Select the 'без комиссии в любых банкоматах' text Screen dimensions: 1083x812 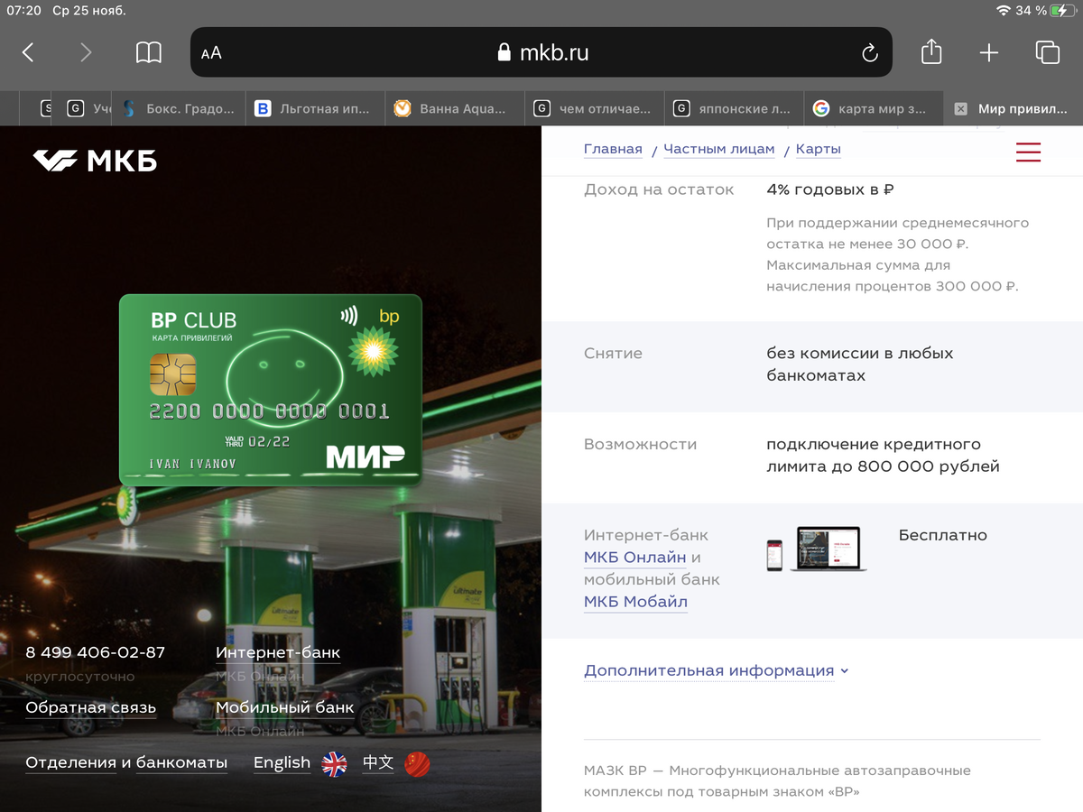pos(860,364)
